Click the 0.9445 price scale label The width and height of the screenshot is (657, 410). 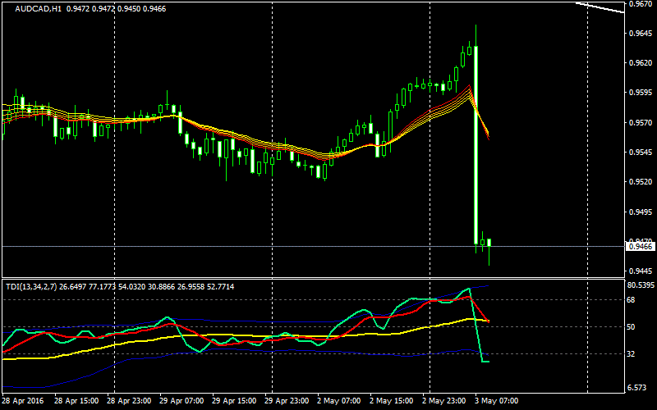(x=641, y=271)
